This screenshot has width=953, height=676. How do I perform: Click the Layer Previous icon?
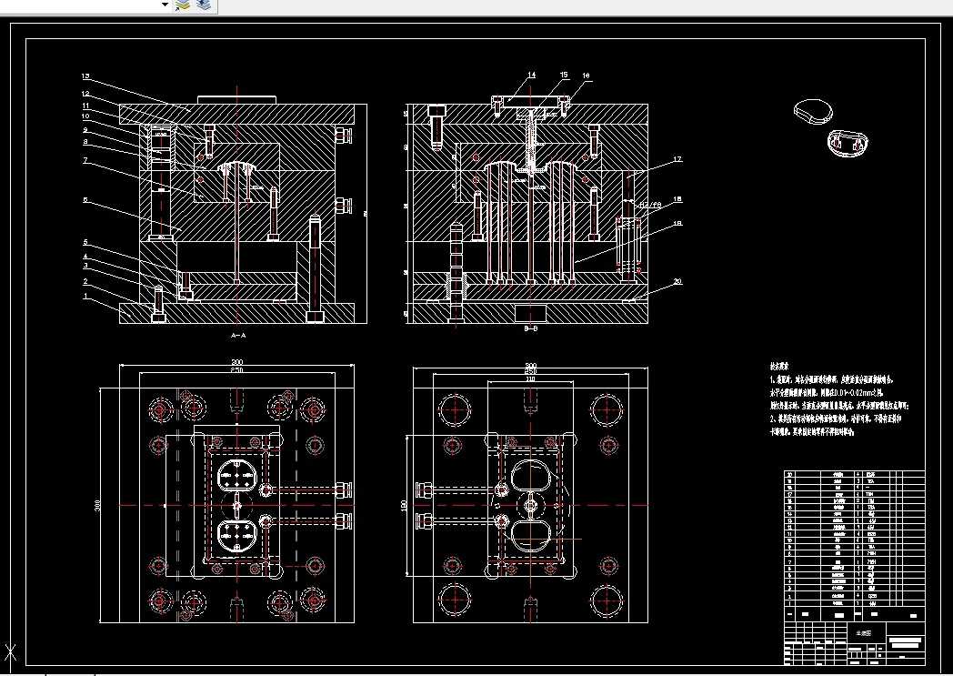[205, 5]
